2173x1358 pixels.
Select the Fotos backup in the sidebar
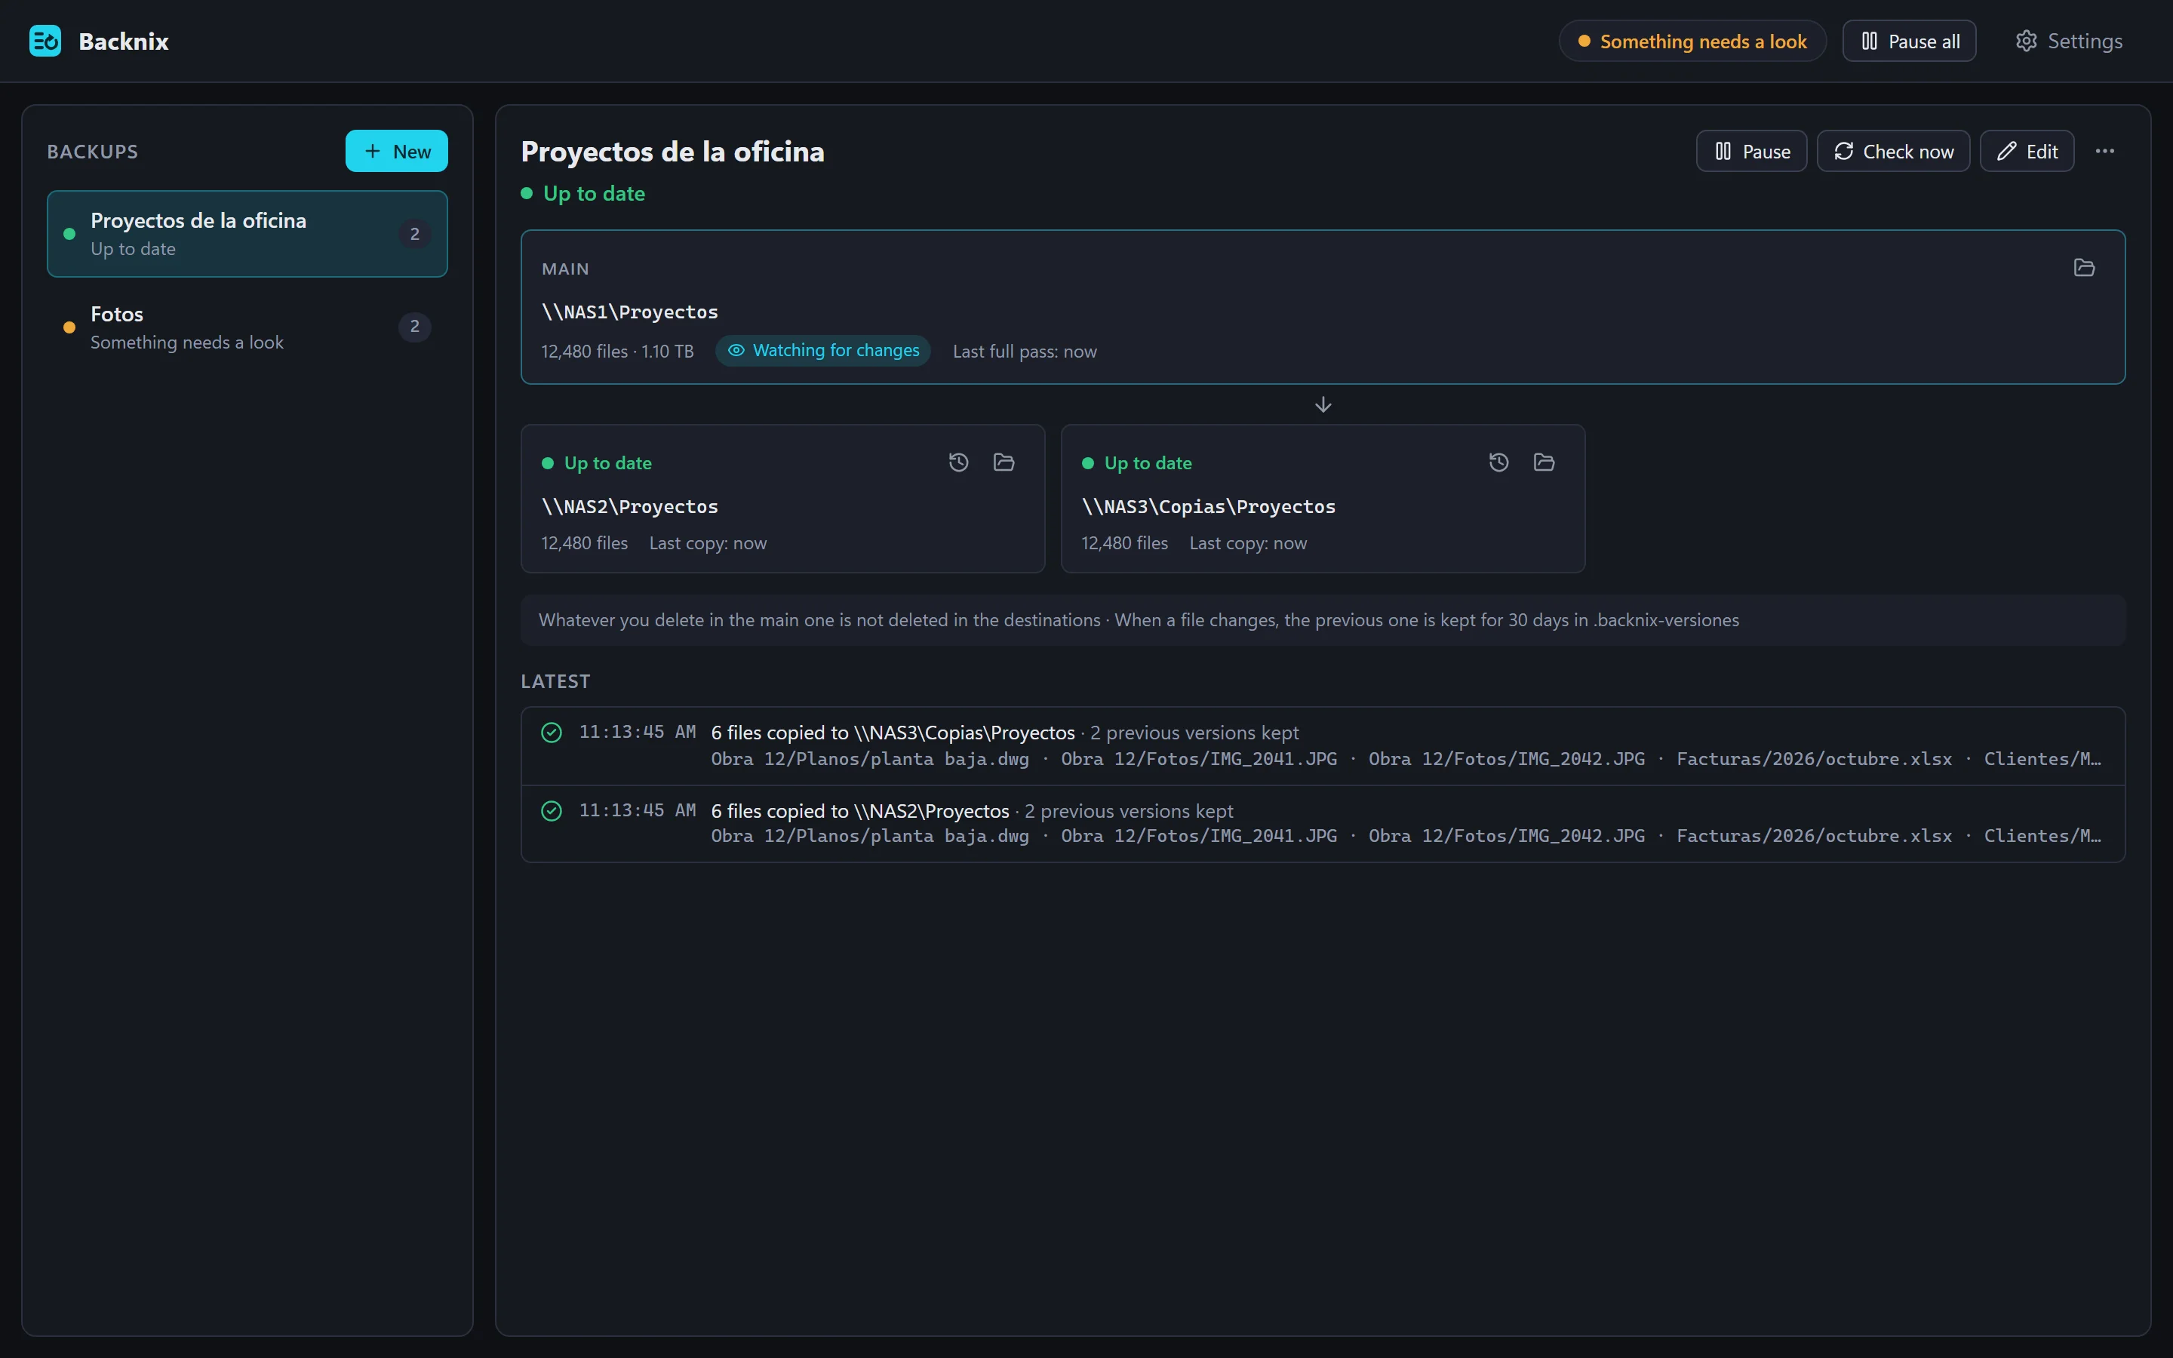click(x=247, y=327)
